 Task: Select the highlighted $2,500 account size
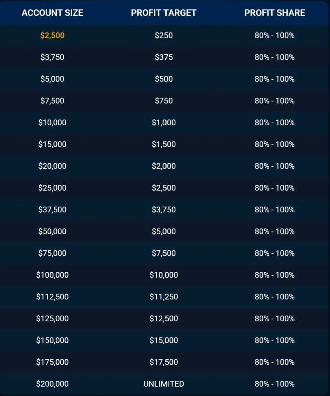[x=52, y=36]
